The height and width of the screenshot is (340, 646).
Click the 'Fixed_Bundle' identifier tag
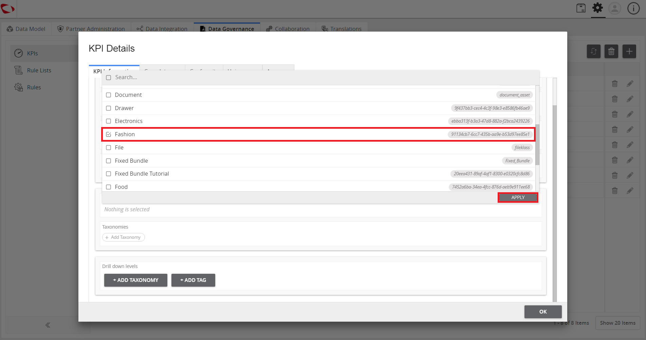(x=517, y=161)
